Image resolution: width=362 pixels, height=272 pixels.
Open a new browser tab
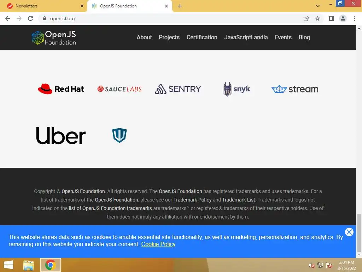point(180,6)
